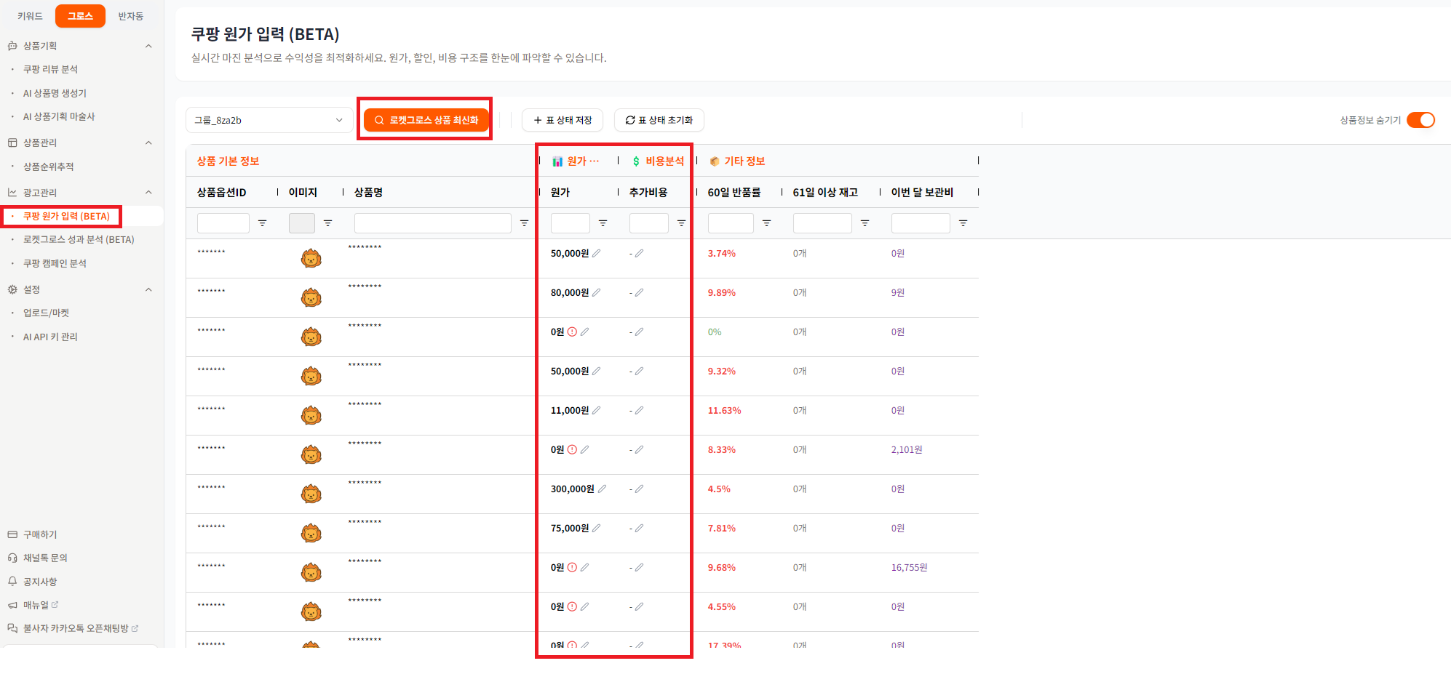Click the 60일 반품률 column header
Screen dimensions: 1451x682
(x=734, y=192)
